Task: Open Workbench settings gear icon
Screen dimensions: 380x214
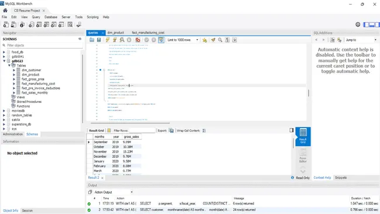Action: click(x=358, y=24)
